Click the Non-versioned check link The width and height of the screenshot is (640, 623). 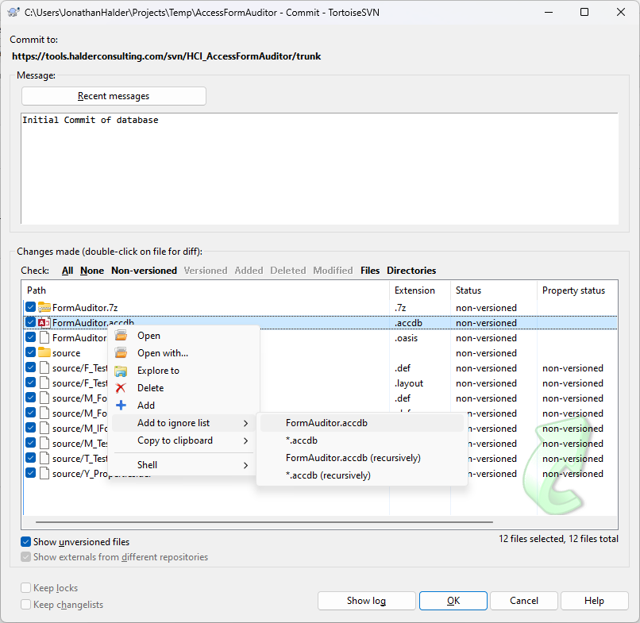click(144, 271)
